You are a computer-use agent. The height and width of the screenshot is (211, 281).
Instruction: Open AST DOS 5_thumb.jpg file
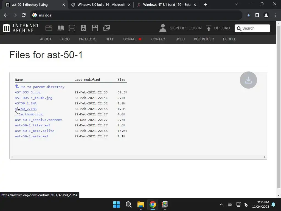click(33, 98)
